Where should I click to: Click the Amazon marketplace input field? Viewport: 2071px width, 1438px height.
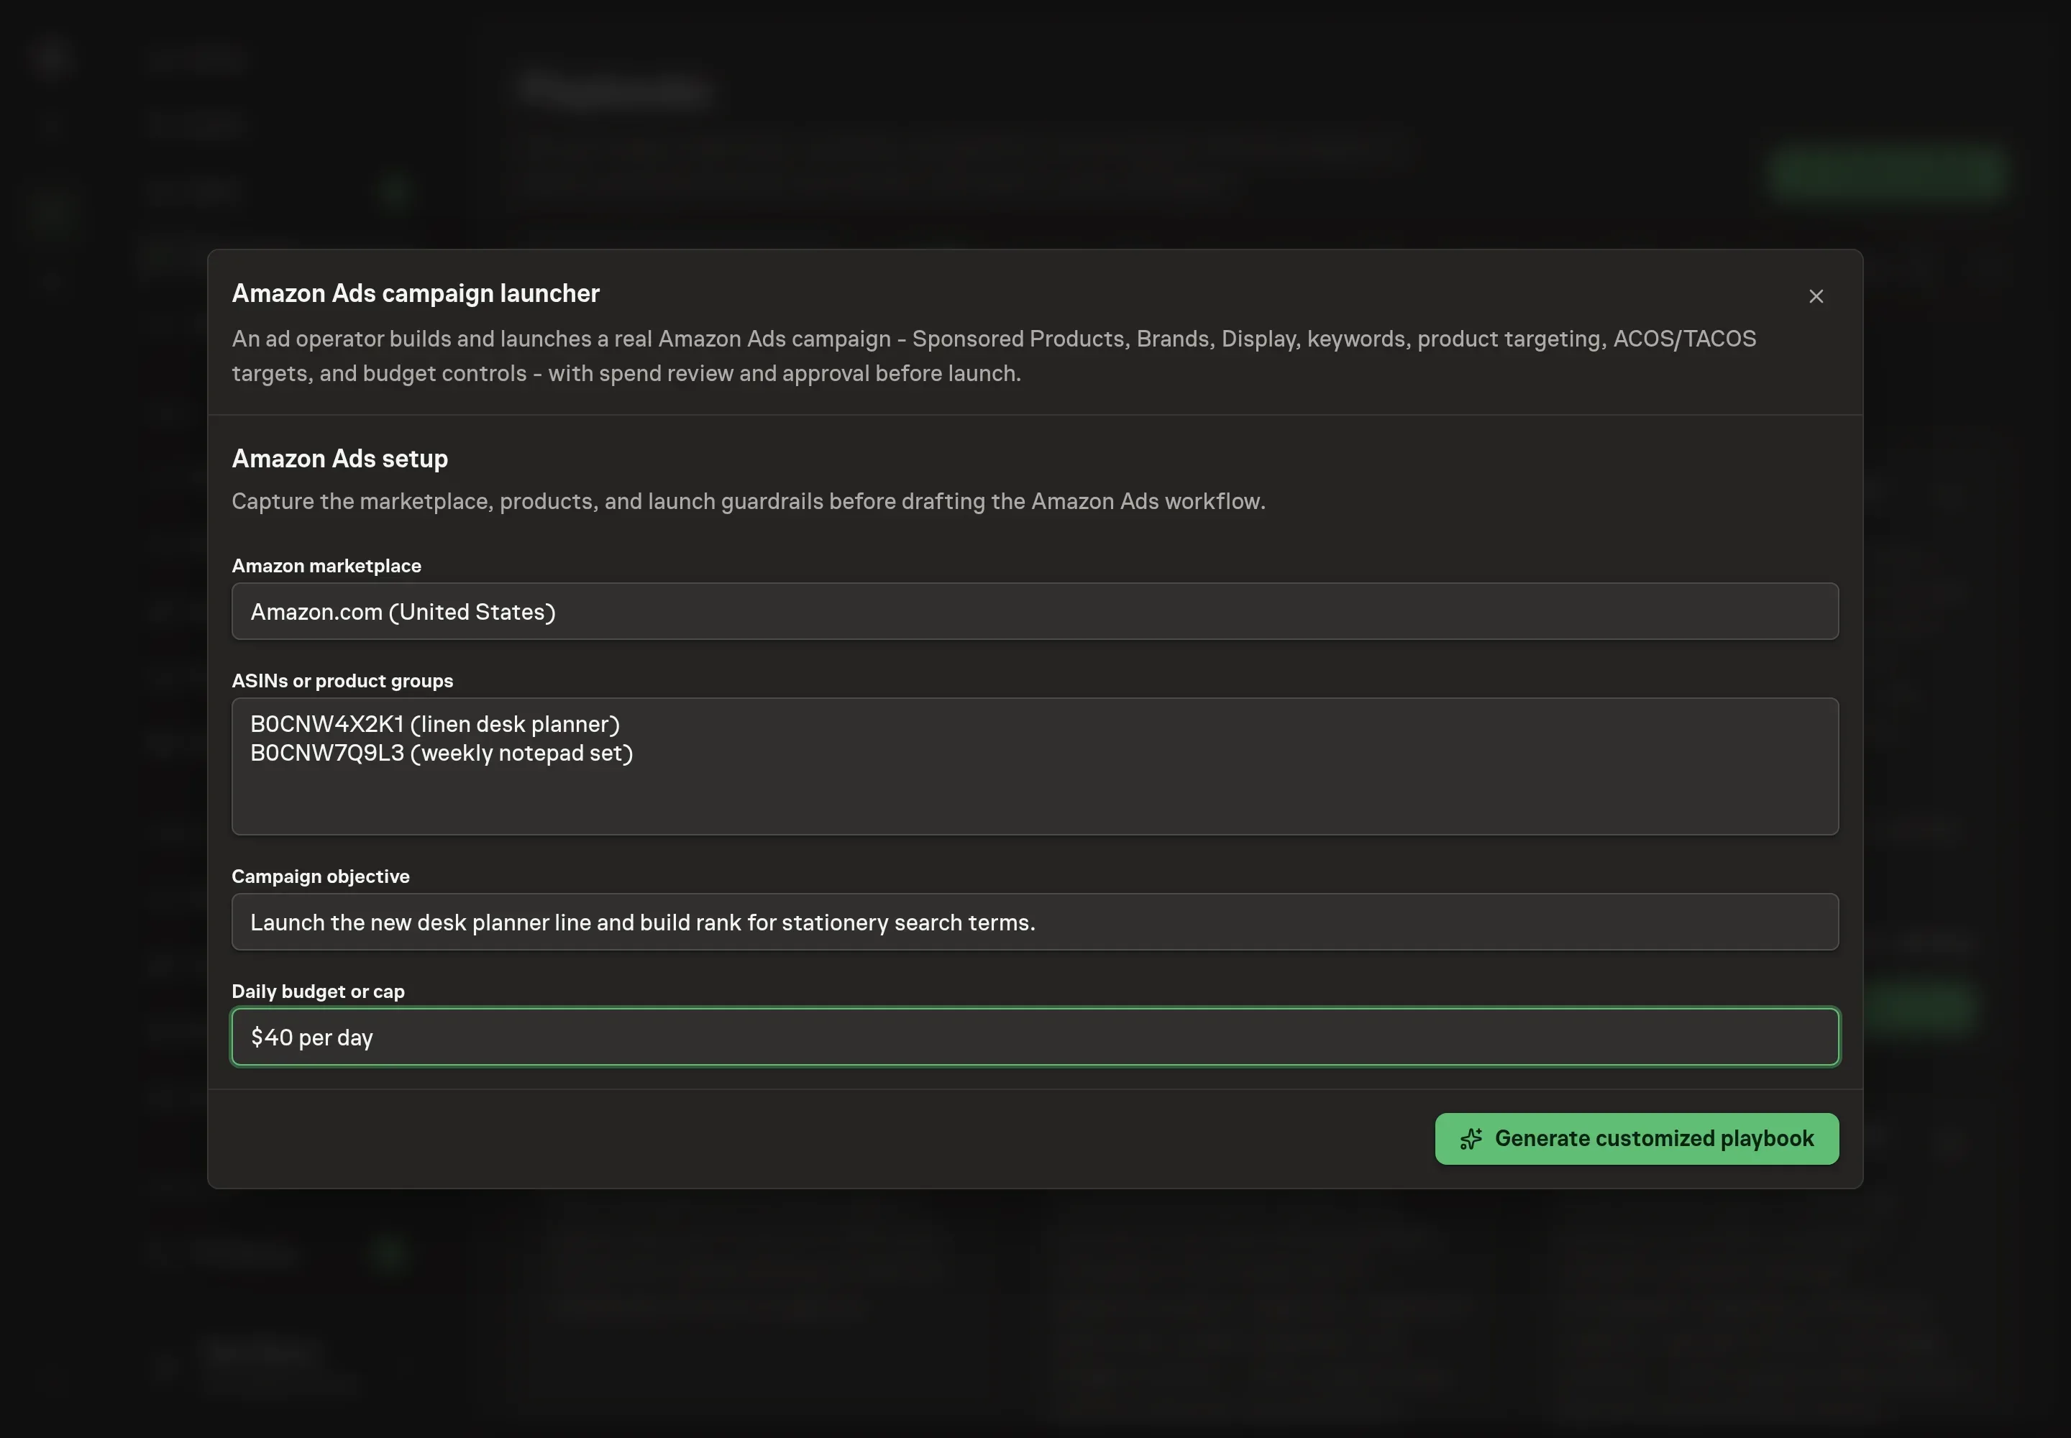point(1035,611)
